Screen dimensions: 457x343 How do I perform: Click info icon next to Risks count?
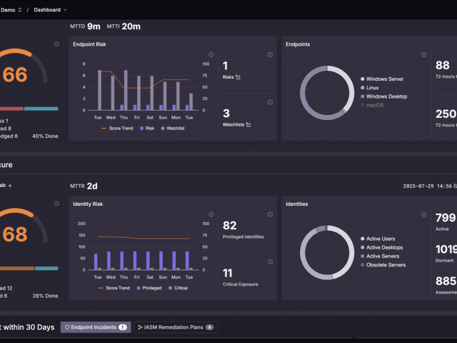pos(270,54)
